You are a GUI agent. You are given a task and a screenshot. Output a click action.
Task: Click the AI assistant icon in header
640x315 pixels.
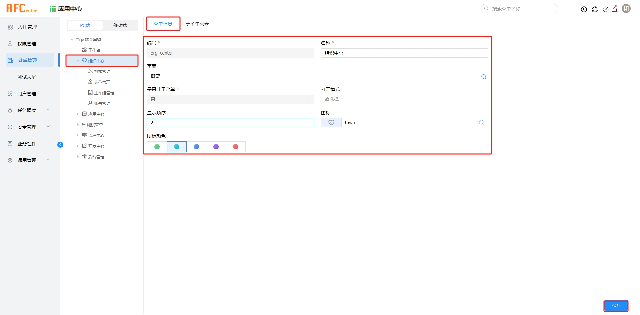click(x=584, y=9)
